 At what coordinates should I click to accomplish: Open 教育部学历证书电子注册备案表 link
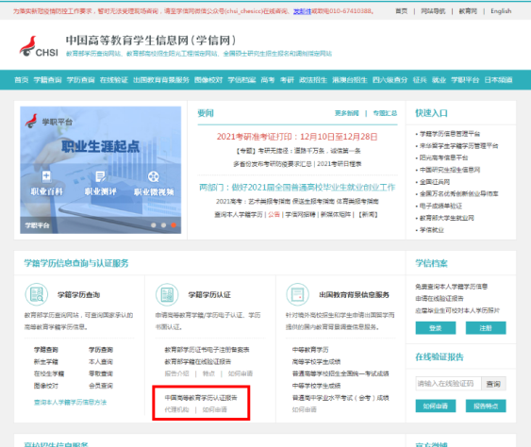tap(207, 350)
